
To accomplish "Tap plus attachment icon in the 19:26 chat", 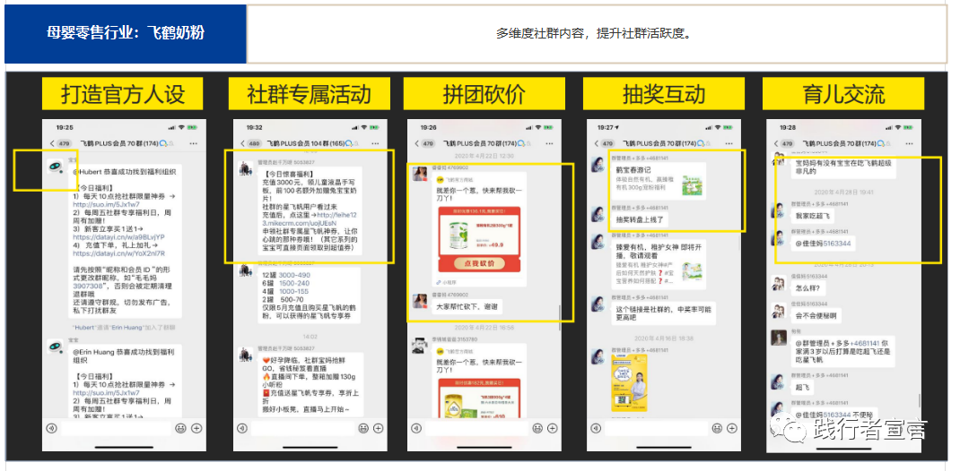I will tap(553, 428).
